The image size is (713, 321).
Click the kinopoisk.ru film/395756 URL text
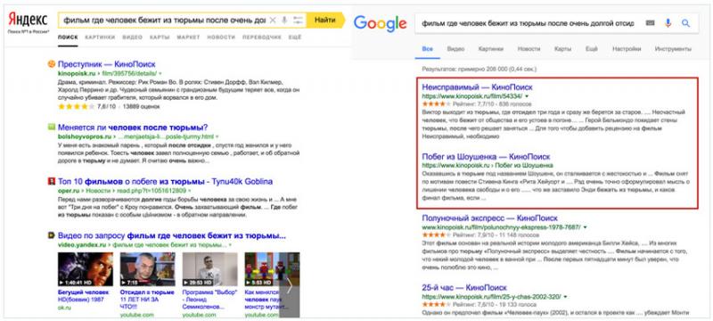[107, 74]
